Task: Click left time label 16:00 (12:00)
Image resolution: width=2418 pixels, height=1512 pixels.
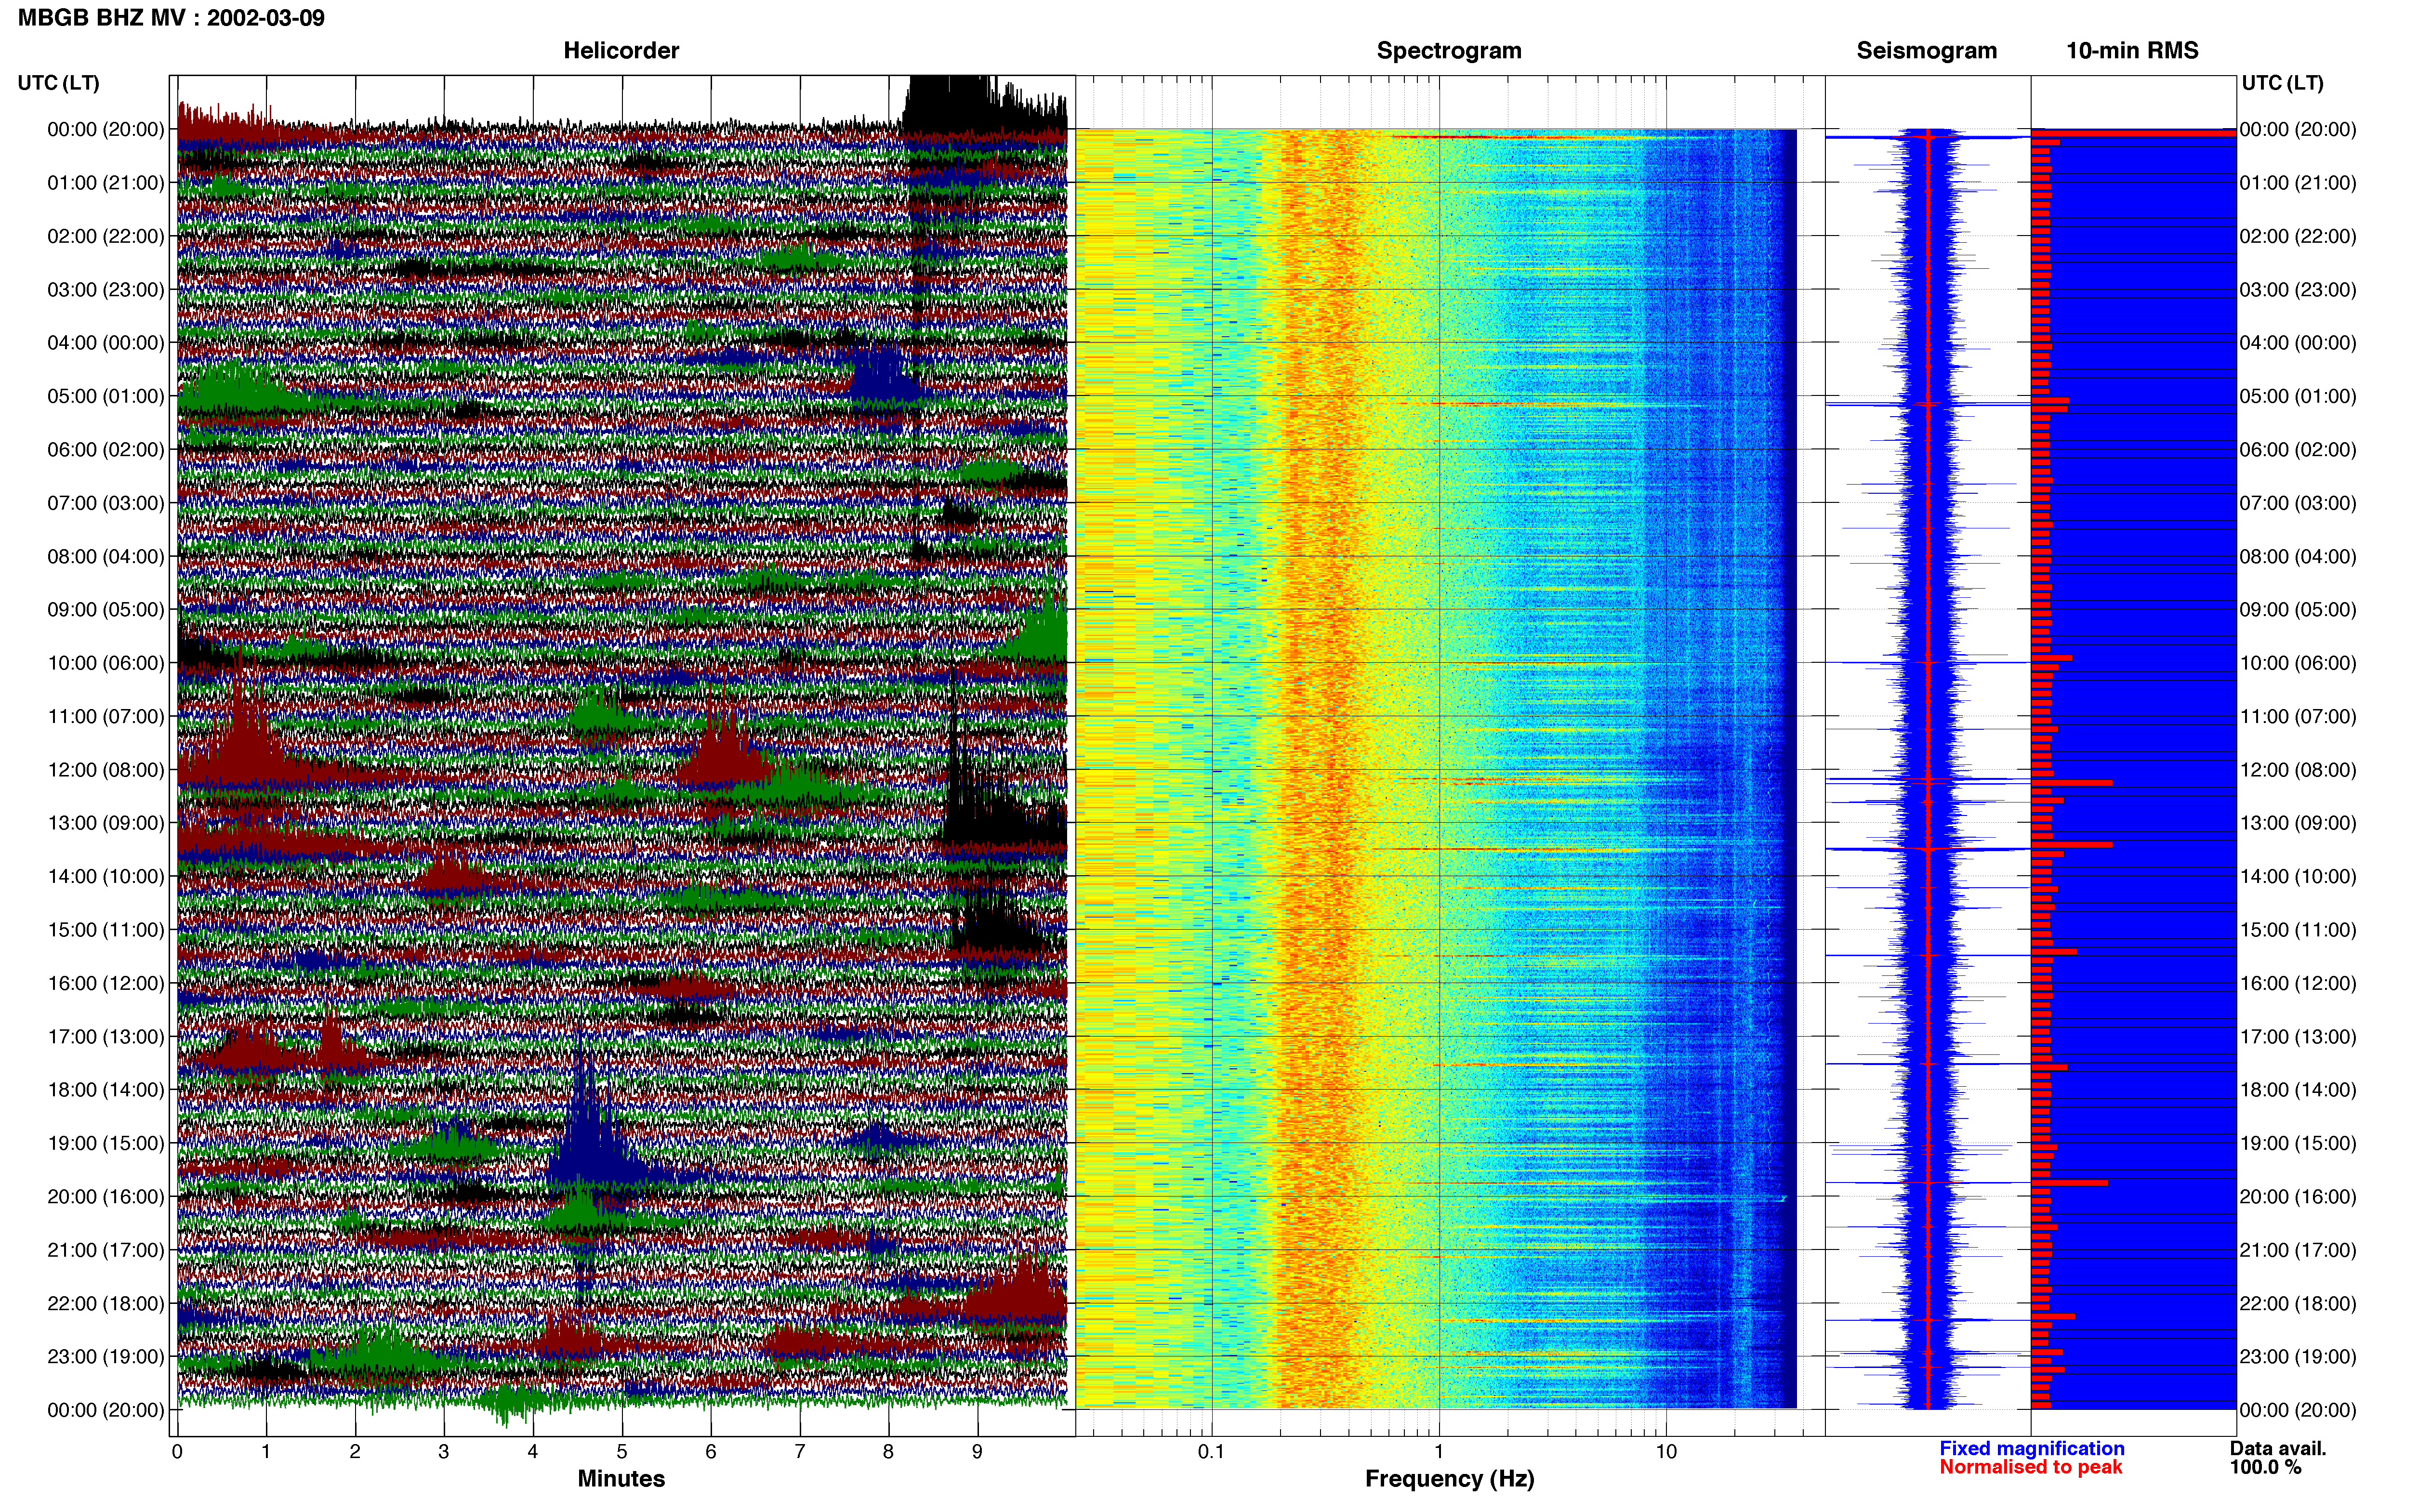Action: tap(106, 983)
